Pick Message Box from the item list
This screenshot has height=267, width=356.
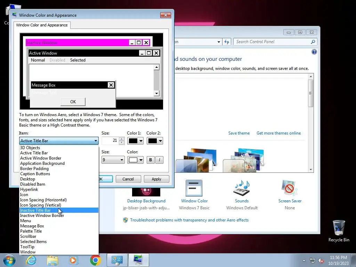pyautogui.click(x=59, y=226)
